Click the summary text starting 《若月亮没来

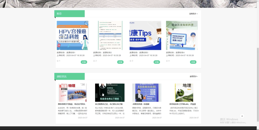pos(184,111)
